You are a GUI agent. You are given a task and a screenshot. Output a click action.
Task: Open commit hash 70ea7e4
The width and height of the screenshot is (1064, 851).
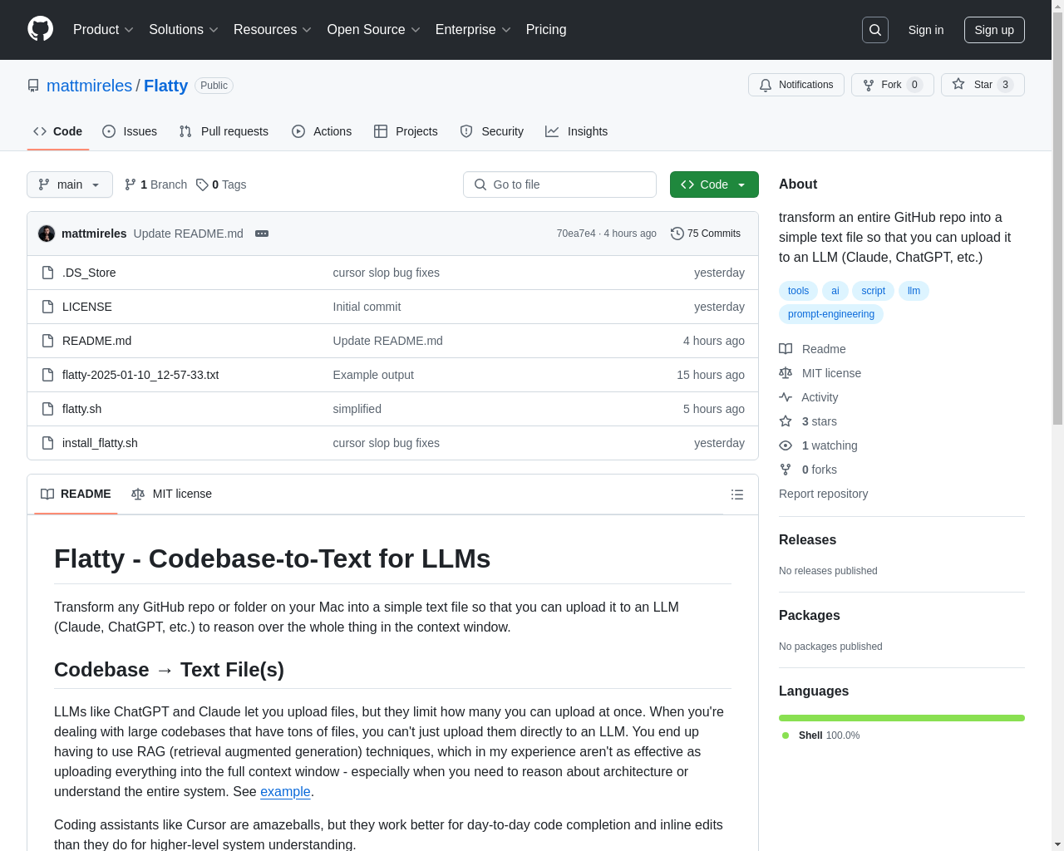(x=576, y=234)
